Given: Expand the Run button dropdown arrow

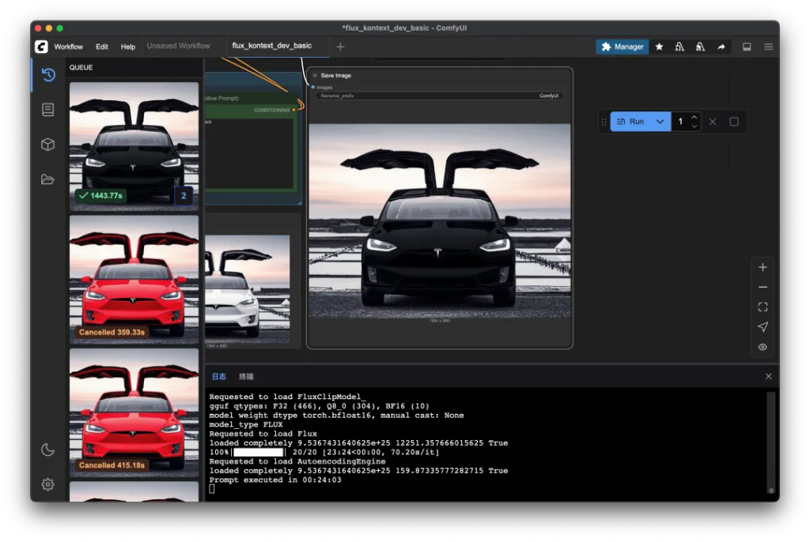Looking at the screenshot, I should point(660,122).
